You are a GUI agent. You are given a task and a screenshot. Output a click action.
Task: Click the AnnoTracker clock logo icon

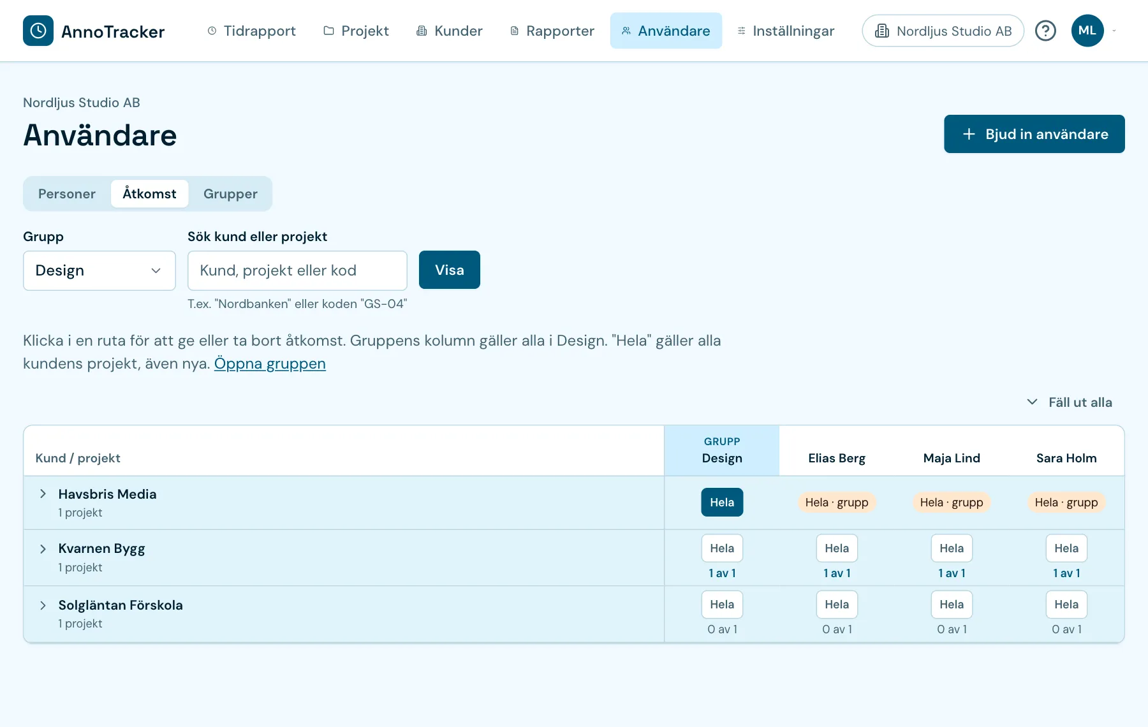[38, 31]
